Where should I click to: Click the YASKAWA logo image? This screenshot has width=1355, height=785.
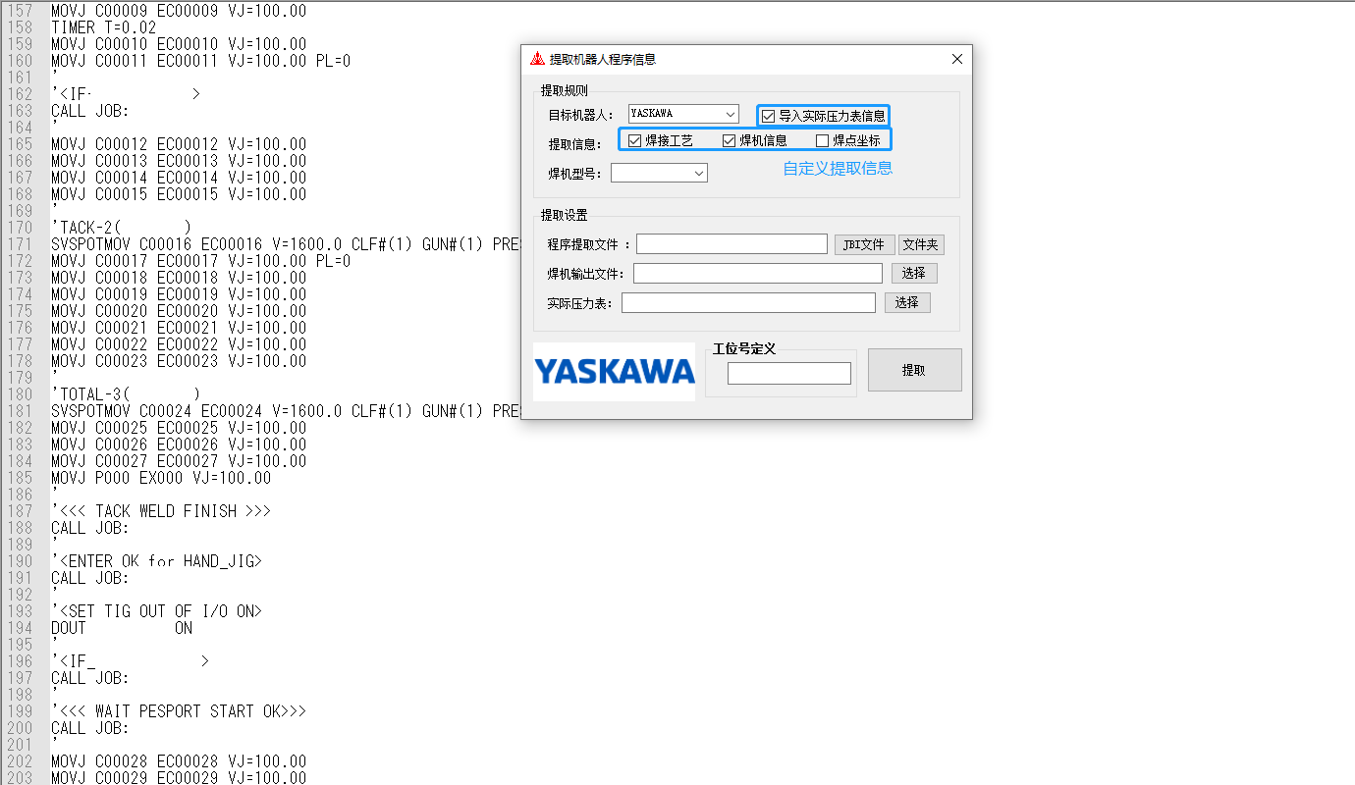pyautogui.click(x=614, y=372)
